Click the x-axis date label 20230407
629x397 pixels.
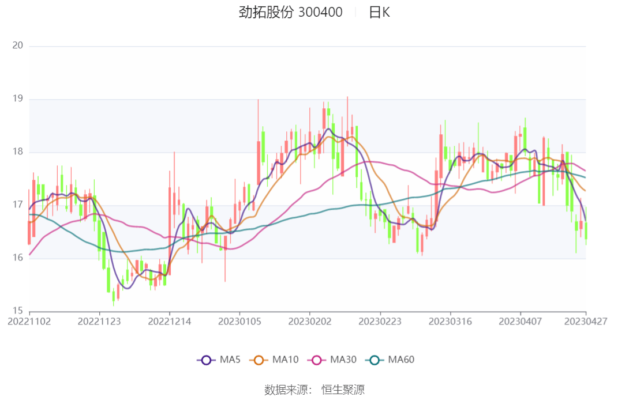click(x=521, y=322)
